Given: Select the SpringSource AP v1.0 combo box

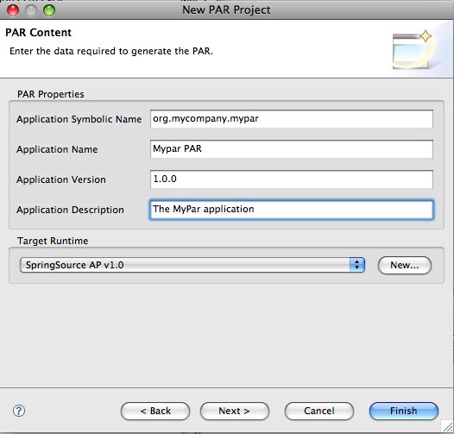Looking at the screenshot, I should pos(192,265).
